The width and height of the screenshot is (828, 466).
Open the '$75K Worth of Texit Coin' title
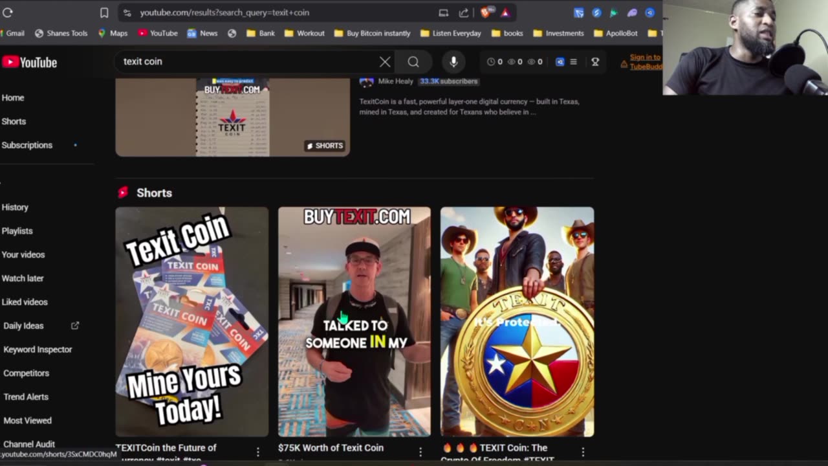click(331, 448)
